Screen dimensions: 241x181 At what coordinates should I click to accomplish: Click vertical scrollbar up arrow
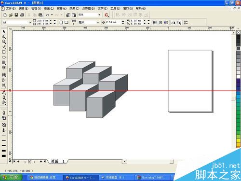233,33
